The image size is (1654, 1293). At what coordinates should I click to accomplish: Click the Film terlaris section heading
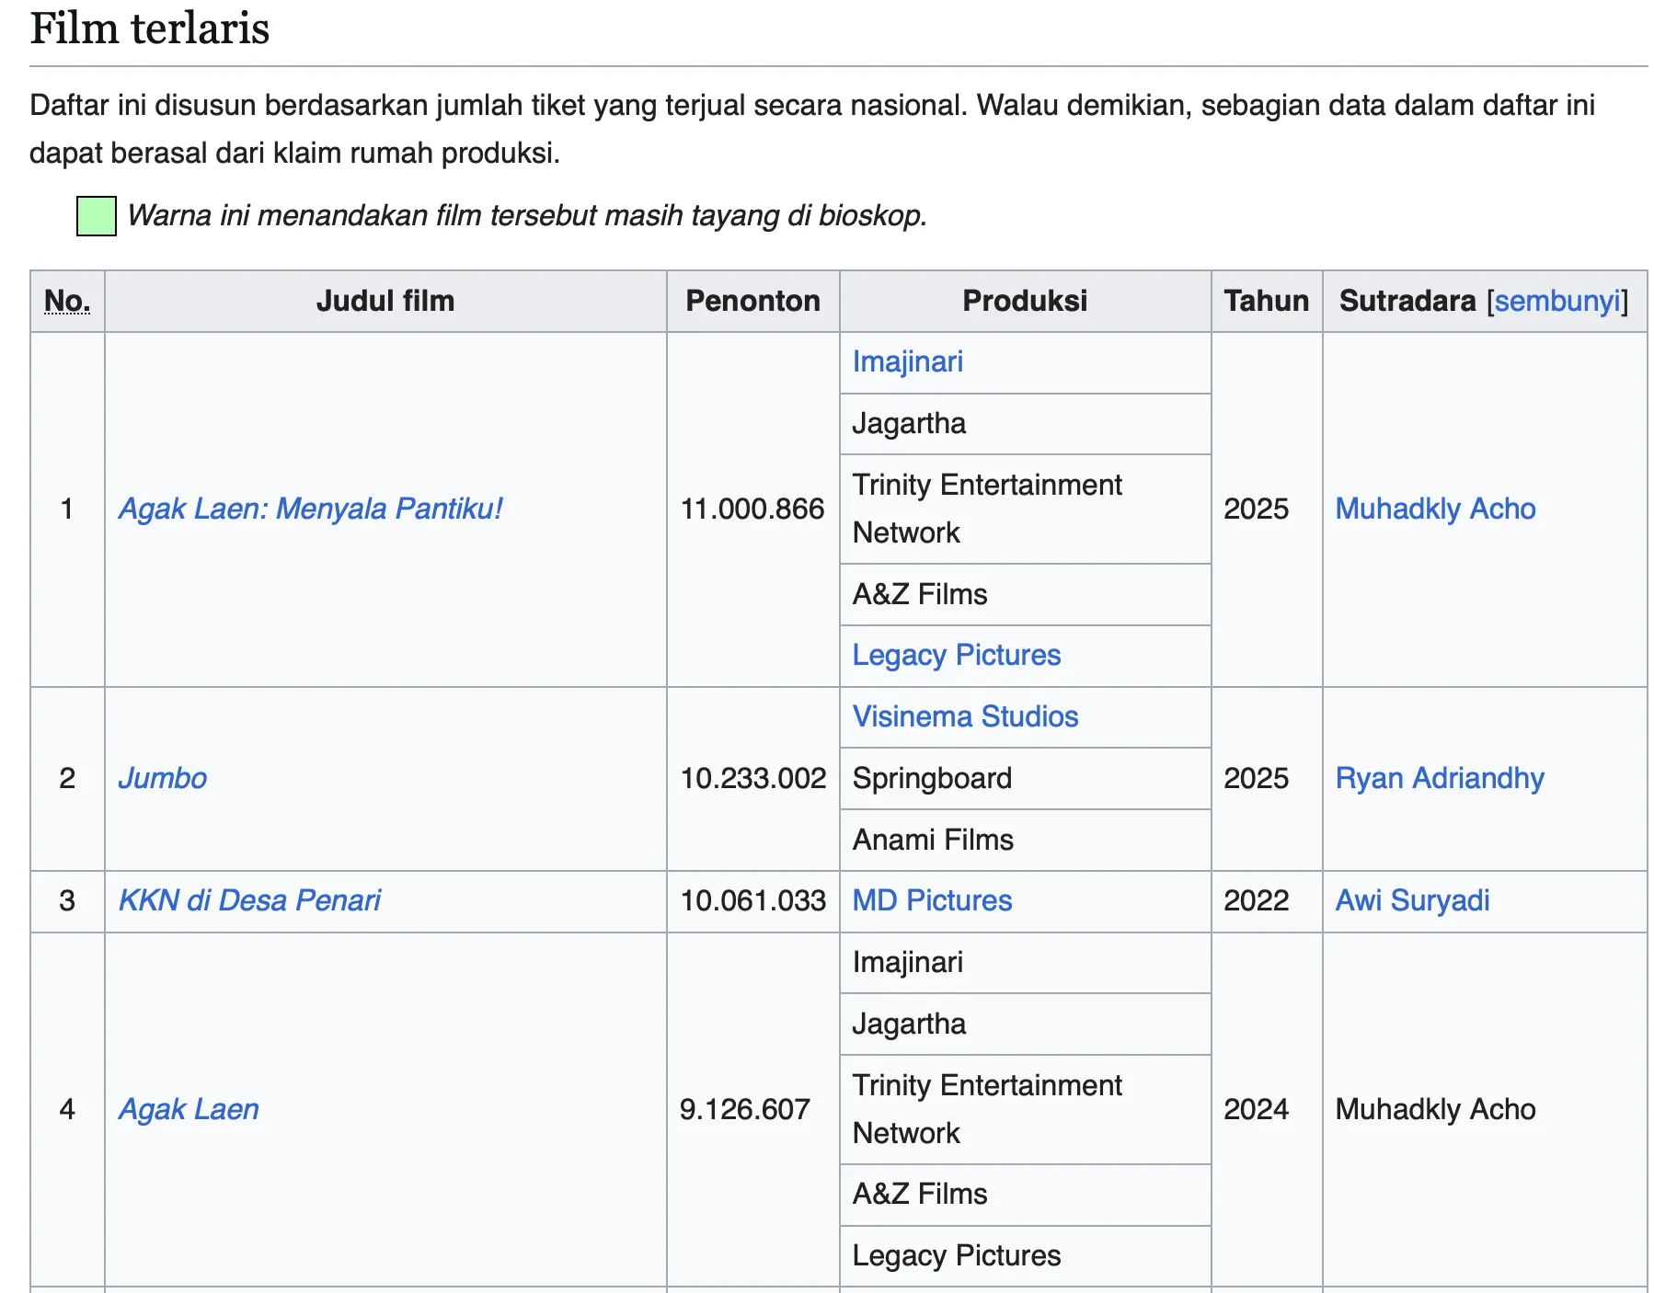click(150, 29)
